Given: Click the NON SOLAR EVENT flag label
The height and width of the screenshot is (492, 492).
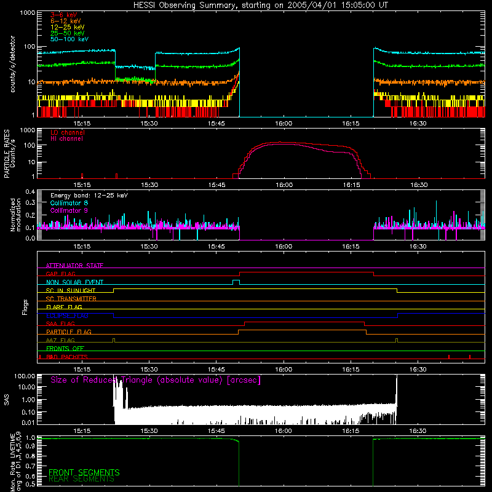Looking at the screenshot, I should 74,282.
